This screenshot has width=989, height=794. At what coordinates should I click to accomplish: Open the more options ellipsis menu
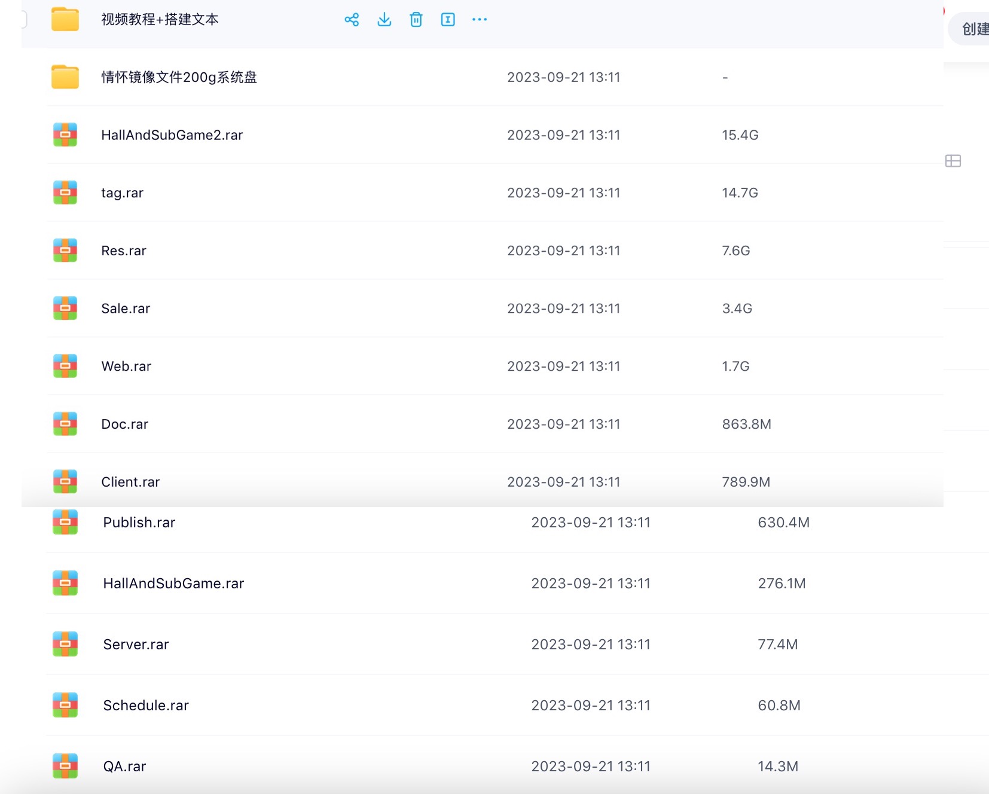coord(480,19)
